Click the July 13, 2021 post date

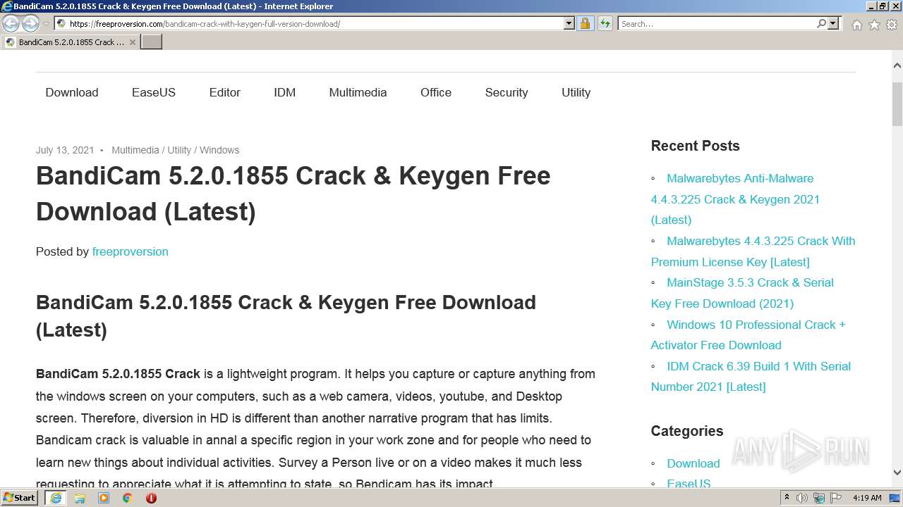pyautogui.click(x=65, y=150)
